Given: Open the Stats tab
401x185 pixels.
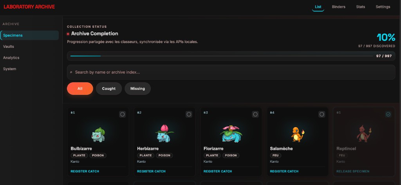Looking at the screenshot, I should pyautogui.click(x=361, y=7).
